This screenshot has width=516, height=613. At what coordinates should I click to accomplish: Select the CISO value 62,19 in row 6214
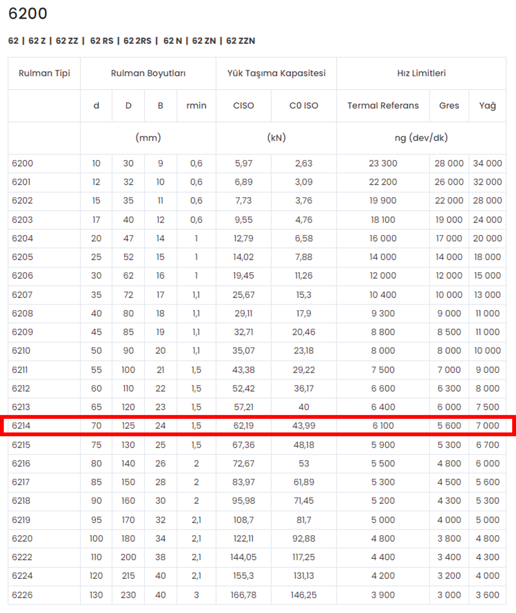tap(243, 425)
